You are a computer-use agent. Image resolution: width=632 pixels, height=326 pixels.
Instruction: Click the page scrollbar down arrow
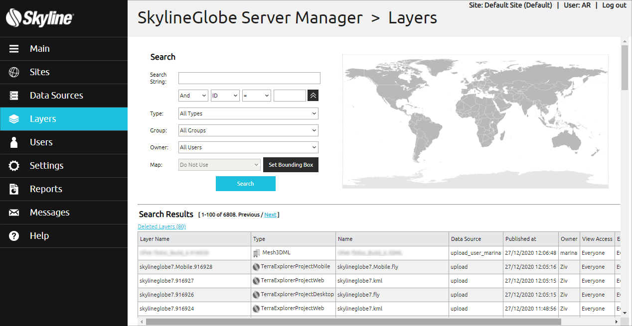pos(625,313)
